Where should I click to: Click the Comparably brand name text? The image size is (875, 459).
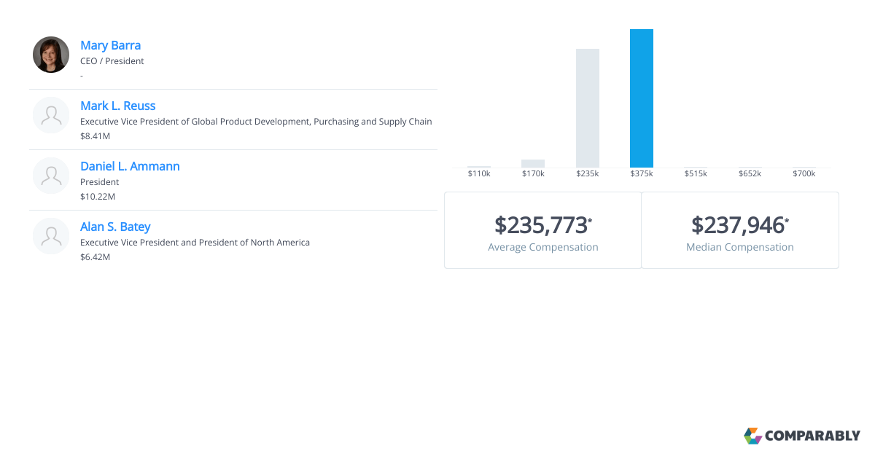tap(812, 436)
